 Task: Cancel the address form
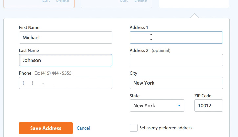tap(83, 128)
